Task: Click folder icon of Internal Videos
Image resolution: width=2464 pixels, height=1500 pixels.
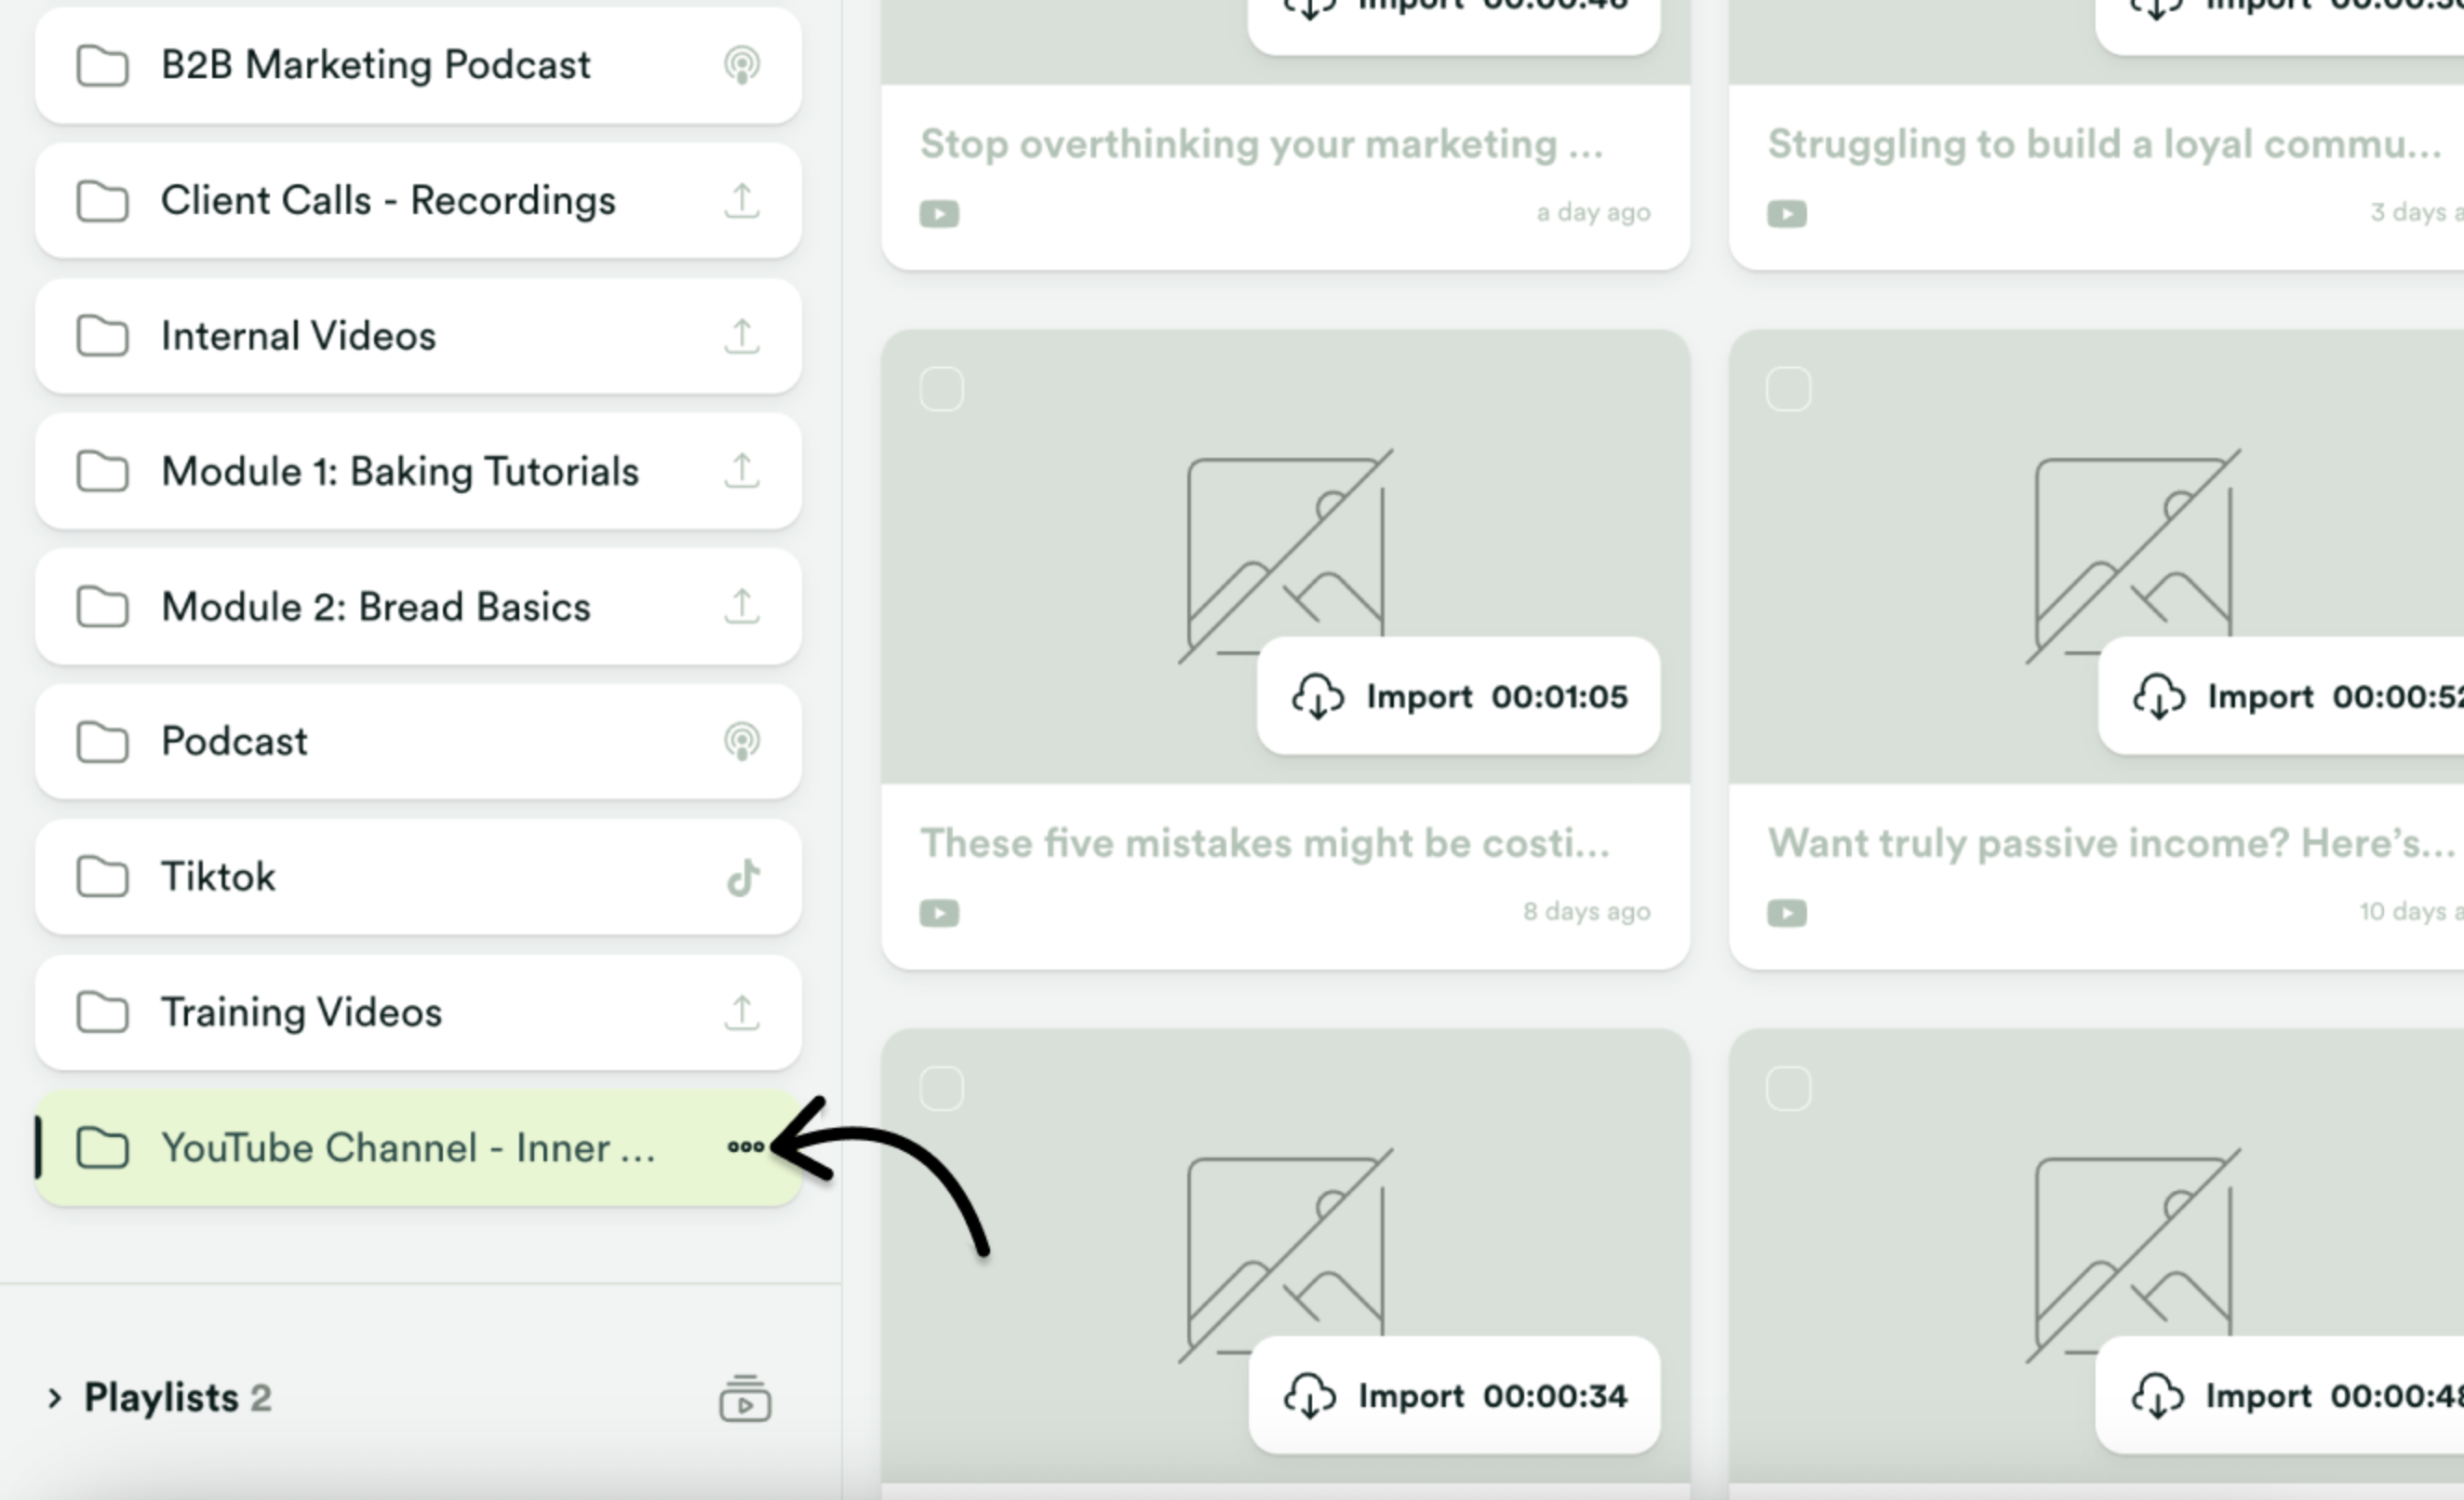Action: point(103,336)
